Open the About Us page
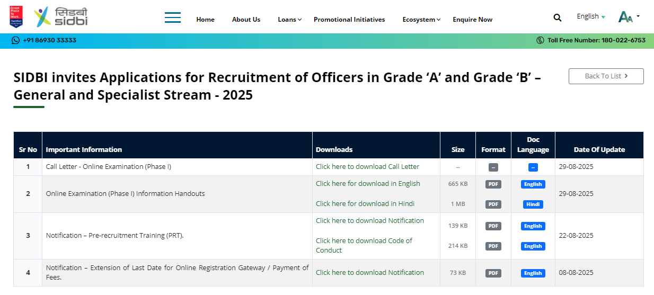 (246, 20)
